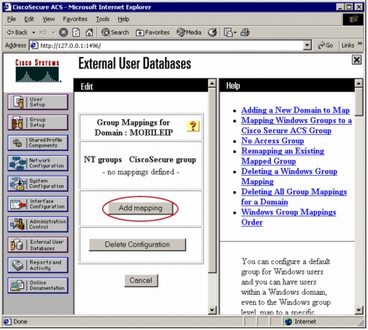Open the View menu

click(x=49, y=19)
